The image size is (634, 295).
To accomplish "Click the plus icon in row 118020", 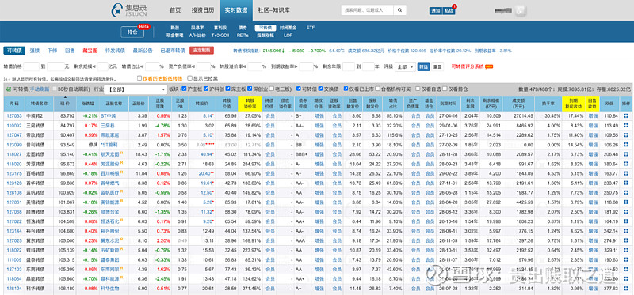I will coord(626,164).
